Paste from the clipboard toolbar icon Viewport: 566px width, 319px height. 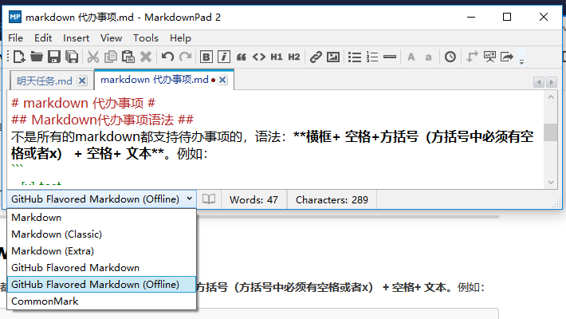(128, 57)
